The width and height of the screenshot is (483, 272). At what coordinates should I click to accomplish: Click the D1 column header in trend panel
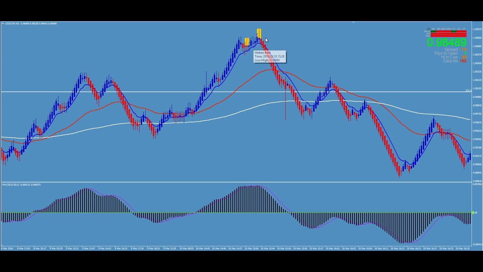coord(464,29)
